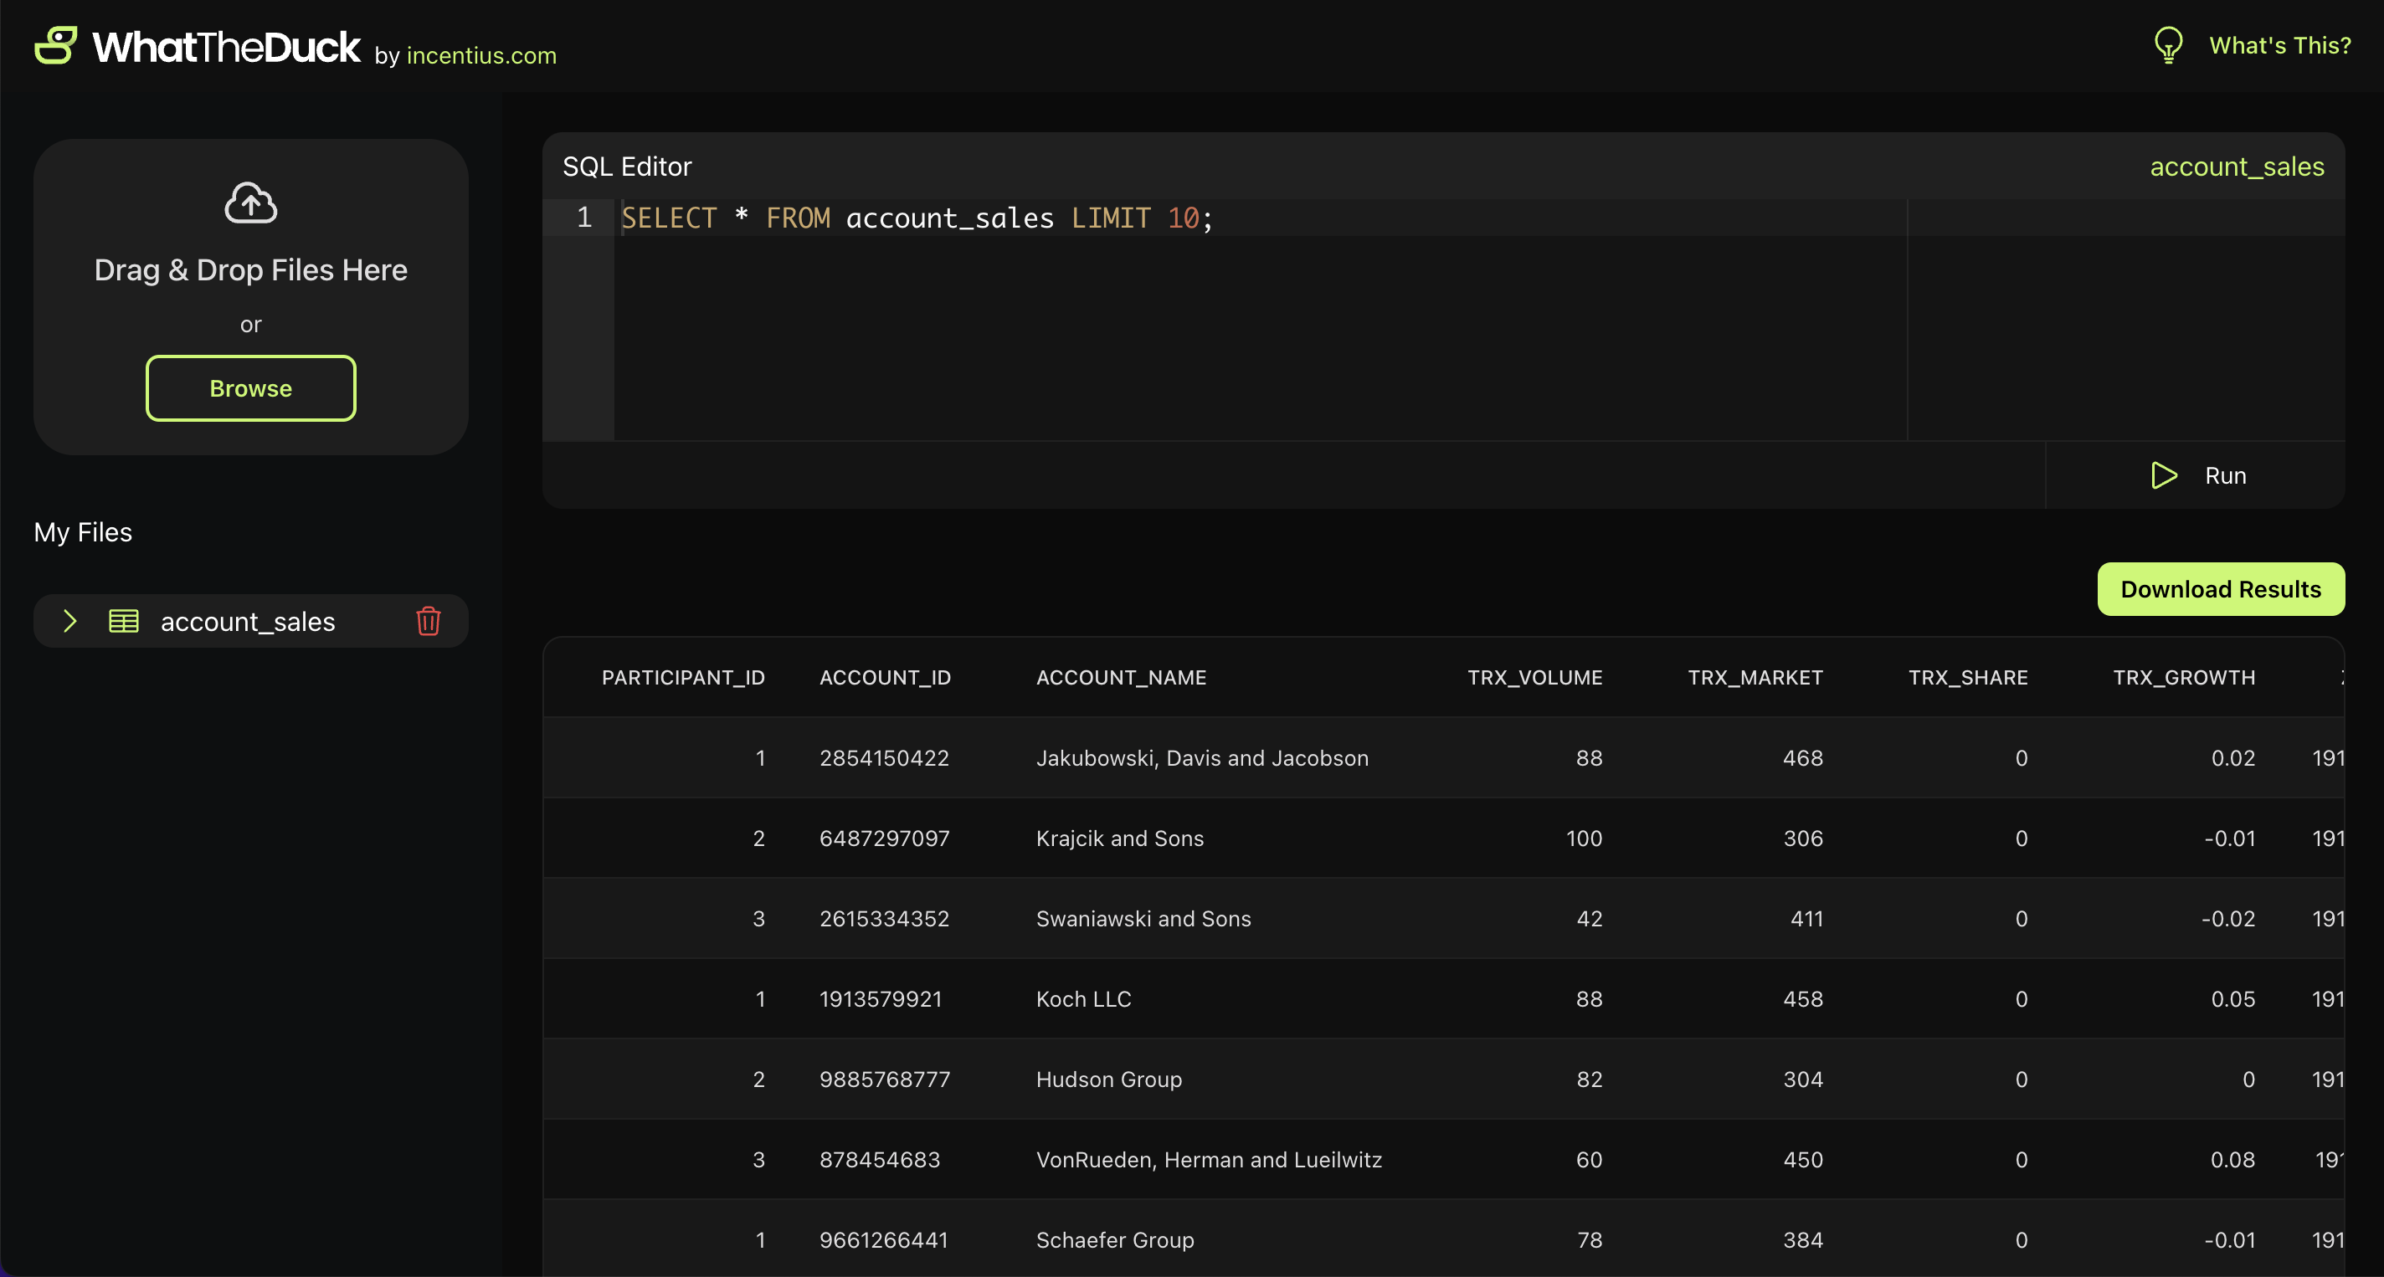
Task: Open the What's This? help link
Action: click(2279, 45)
